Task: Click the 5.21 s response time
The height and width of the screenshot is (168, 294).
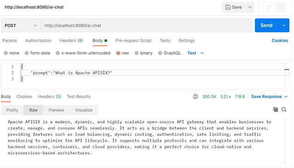Action: point(226,97)
